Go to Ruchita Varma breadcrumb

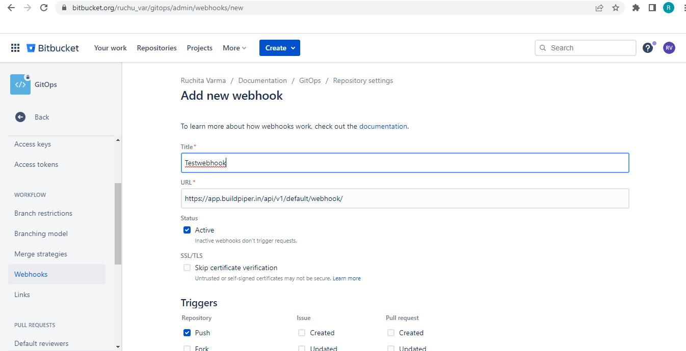coord(203,80)
